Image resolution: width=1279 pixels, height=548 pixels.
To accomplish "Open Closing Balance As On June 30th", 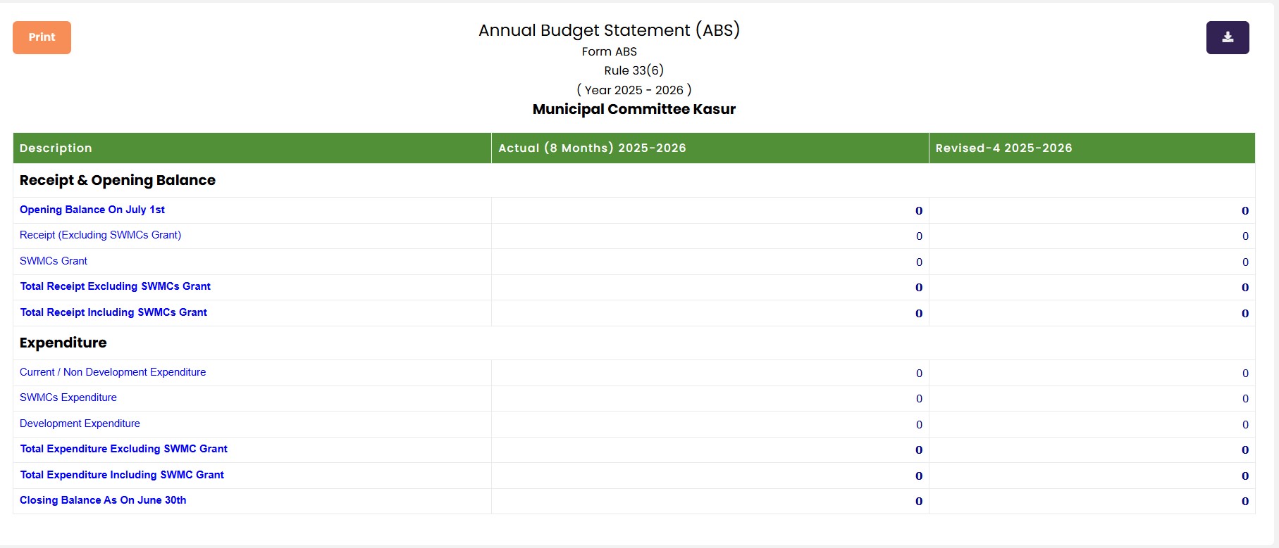I will coord(103,500).
